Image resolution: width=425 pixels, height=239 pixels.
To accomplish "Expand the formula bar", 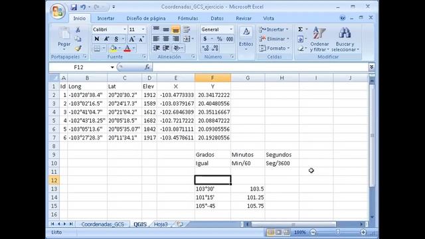I will tap(372, 66).
